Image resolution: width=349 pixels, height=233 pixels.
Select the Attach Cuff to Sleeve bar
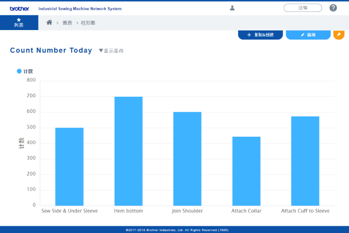[x=305, y=161]
